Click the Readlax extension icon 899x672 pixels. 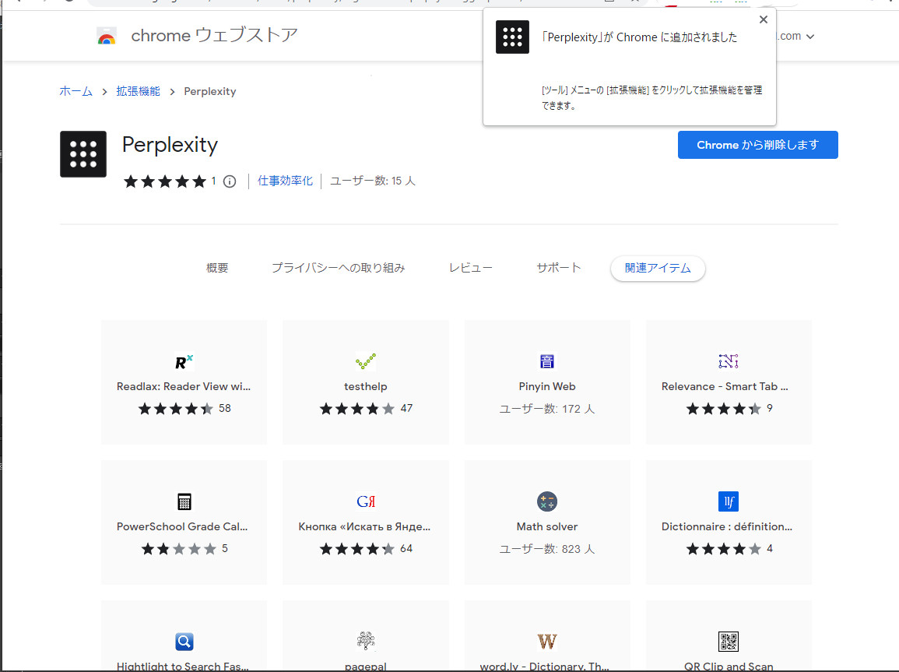tap(184, 361)
